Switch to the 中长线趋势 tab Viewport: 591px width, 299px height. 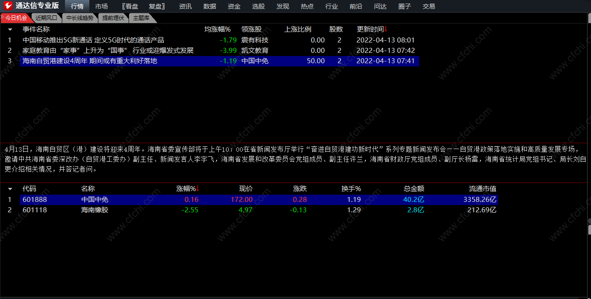79,18
